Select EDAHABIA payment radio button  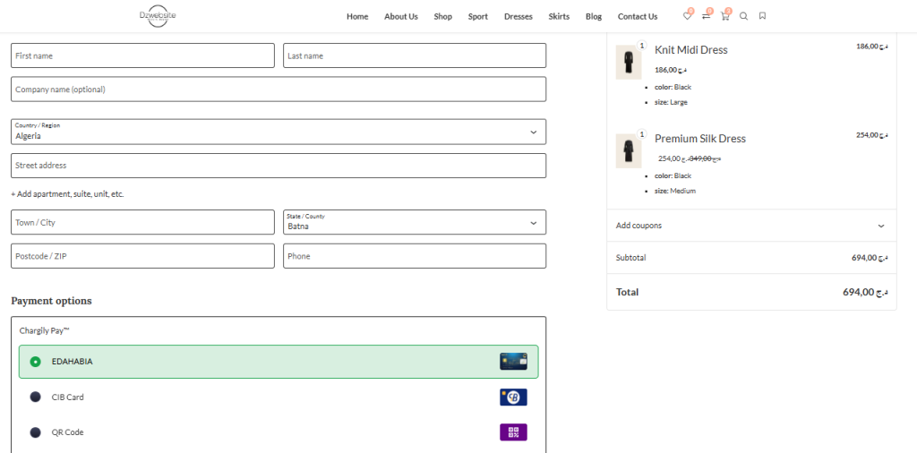[x=35, y=362]
